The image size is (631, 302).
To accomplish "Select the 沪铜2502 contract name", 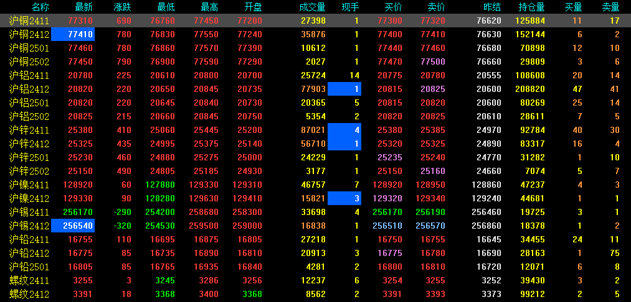I will [29, 62].
